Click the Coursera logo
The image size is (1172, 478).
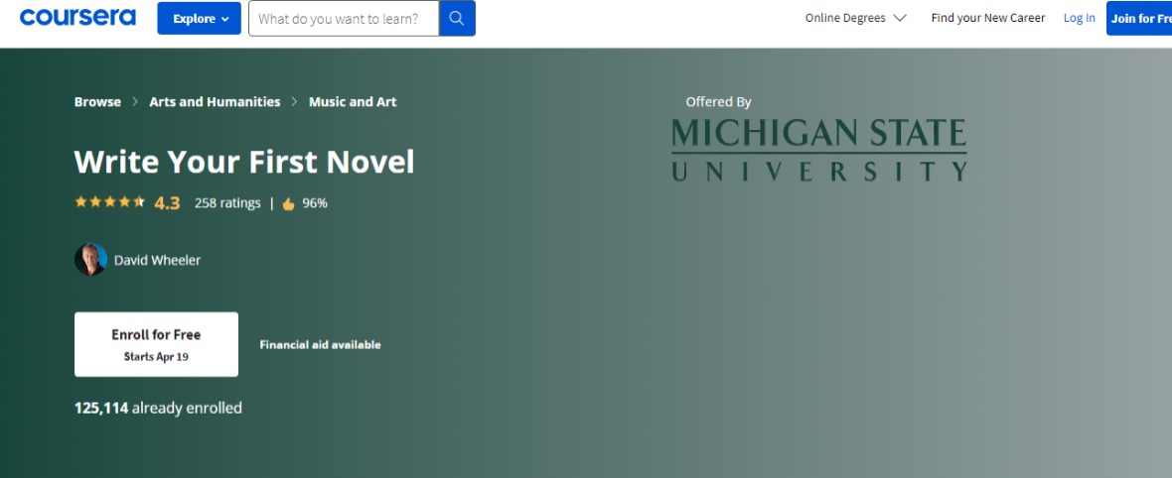point(77,17)
